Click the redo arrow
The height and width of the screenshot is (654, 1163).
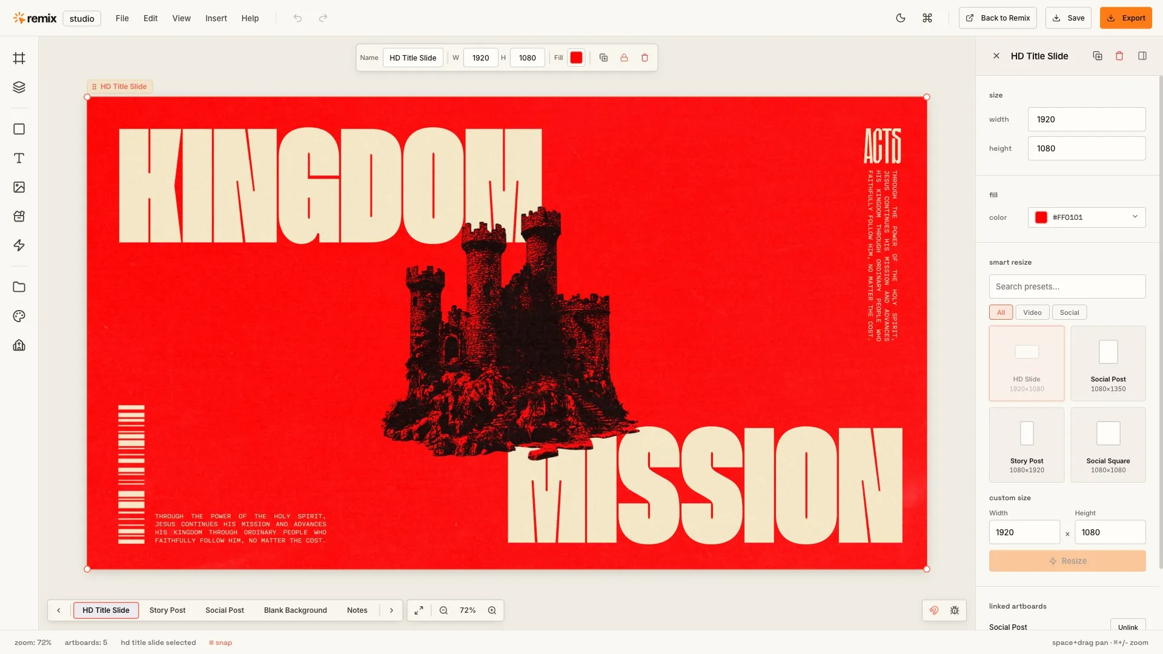[x=323, y=18]
